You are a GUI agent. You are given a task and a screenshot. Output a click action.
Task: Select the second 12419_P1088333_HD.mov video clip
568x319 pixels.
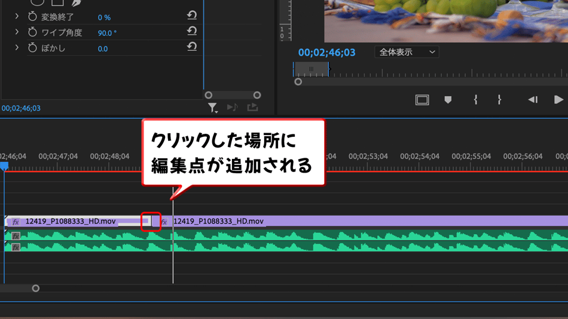(360, 221)
